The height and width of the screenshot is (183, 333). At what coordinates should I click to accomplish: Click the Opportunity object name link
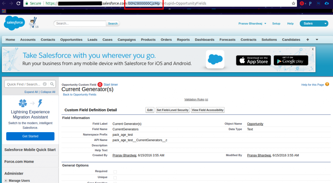255,124
